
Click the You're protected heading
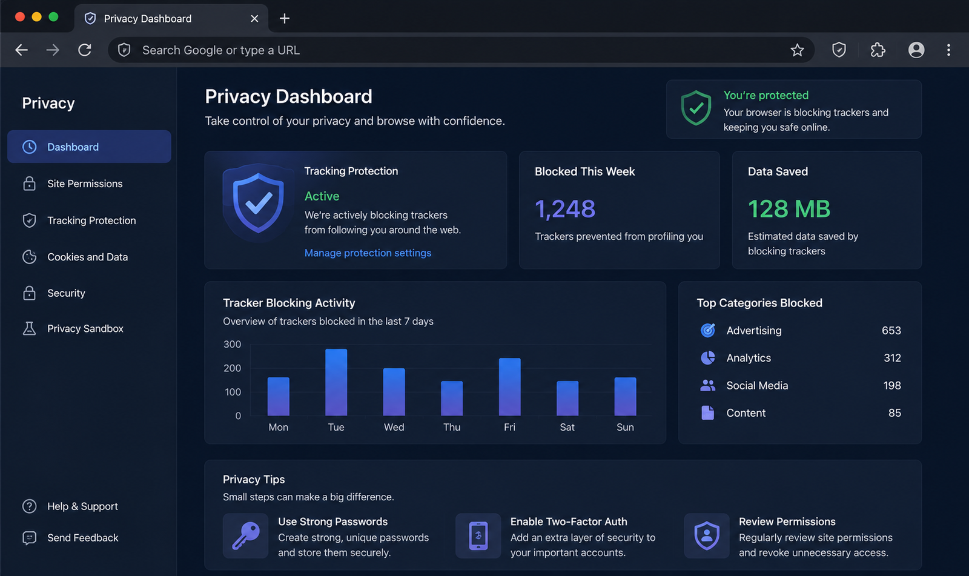(766, 95)
